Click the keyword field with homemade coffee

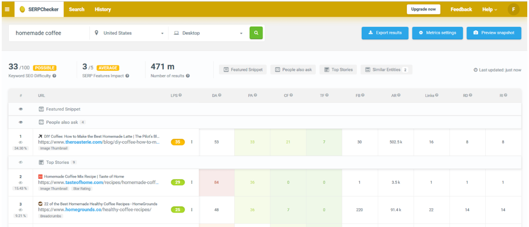pos(49,33)
